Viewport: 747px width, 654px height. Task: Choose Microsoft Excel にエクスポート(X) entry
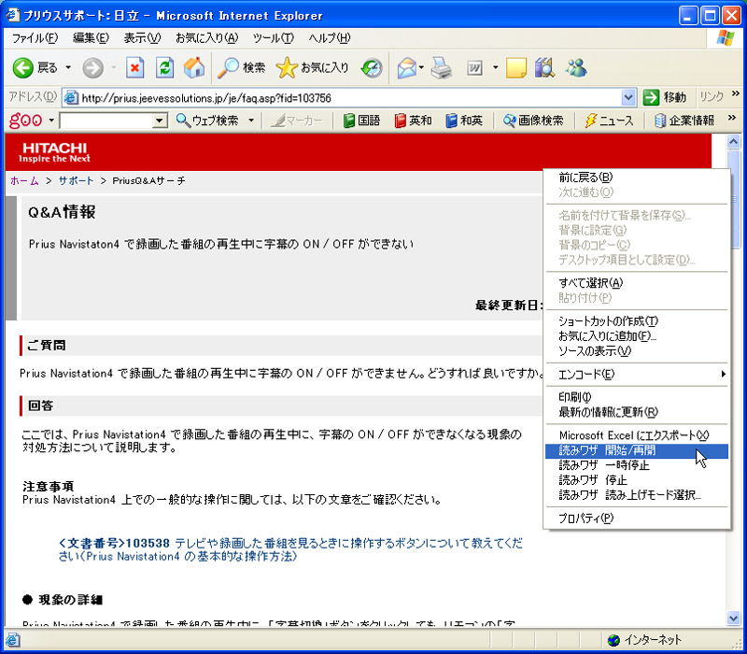(637, 435)
